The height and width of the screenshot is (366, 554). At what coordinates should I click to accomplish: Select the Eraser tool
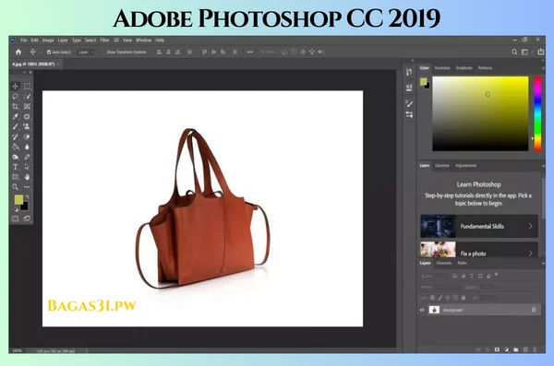27,136
